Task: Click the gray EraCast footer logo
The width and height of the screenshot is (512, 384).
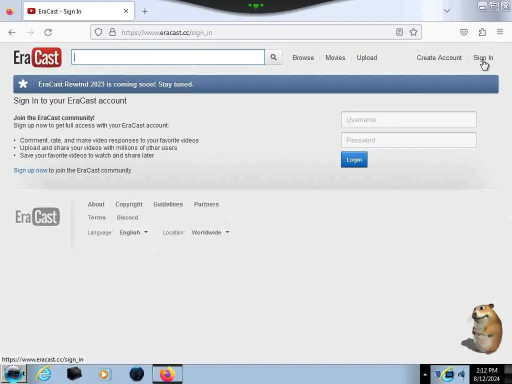Action: [37, 217]
